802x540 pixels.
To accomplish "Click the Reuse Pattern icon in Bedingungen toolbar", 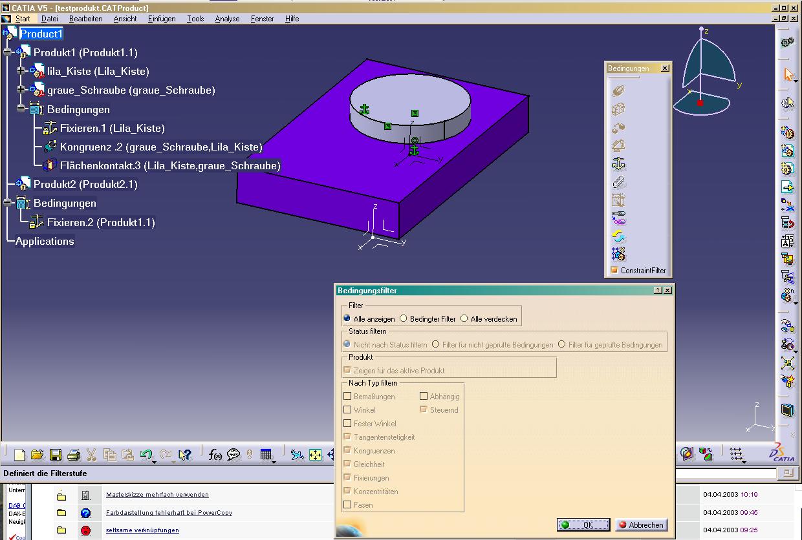I will point(618,254).
